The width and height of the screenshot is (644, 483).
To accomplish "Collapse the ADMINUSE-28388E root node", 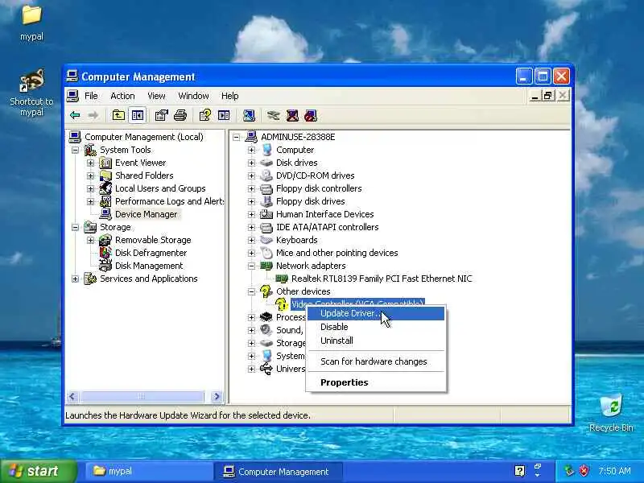I will pyautogui.click(x=236, y=137).
